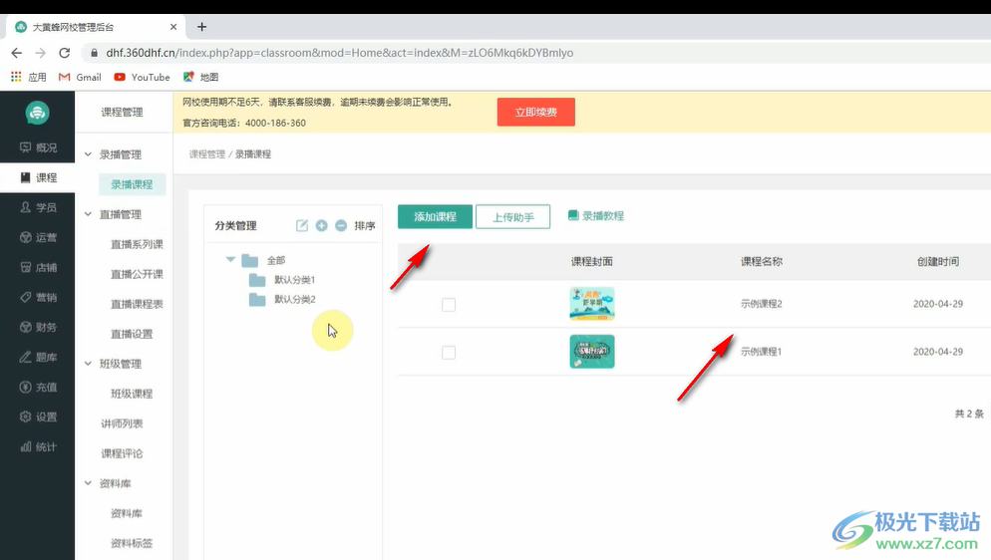Image resolution: width=991 pixels, height=560 pixels.
Task: Open 讲师列表 menu item
Action: click(122, 423)
